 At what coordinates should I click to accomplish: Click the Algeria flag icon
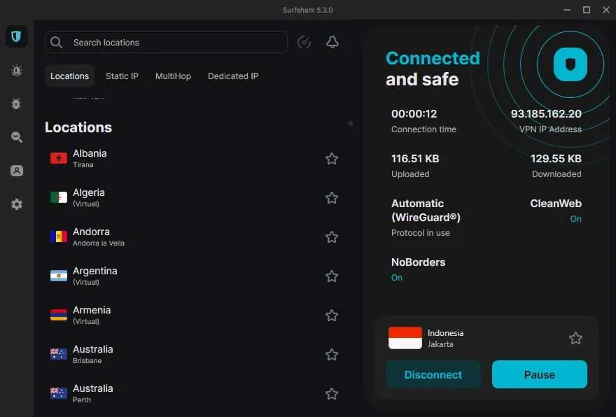click(x=59, y=197)
